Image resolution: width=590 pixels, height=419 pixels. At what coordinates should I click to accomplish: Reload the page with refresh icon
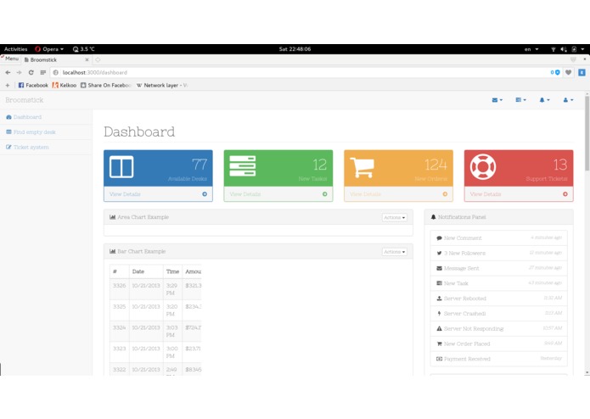coord(31,73)
